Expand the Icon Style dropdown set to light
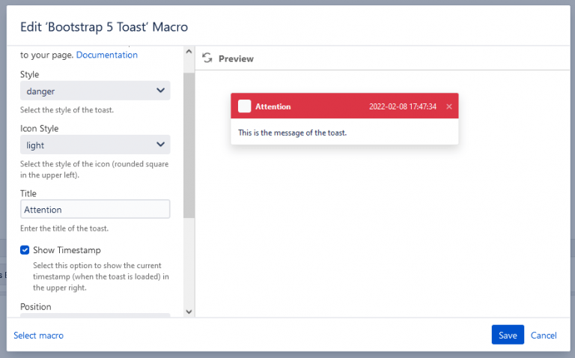 pyautogui.click(x=95, y=145)
